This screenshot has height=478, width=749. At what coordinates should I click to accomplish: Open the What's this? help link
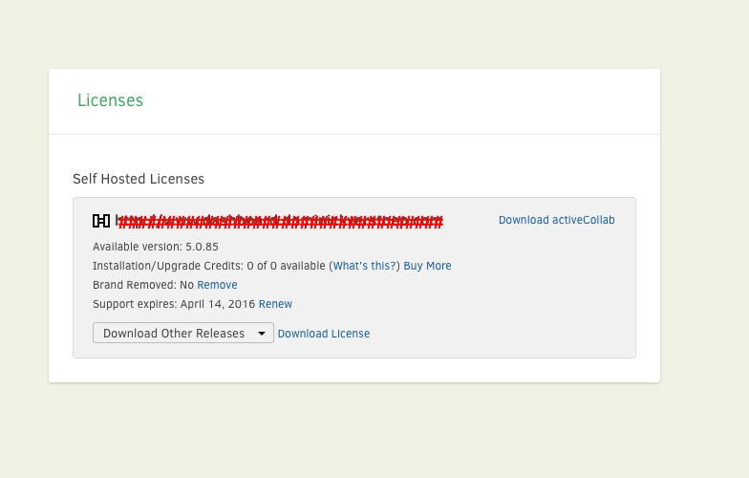[x=365, y=266]
